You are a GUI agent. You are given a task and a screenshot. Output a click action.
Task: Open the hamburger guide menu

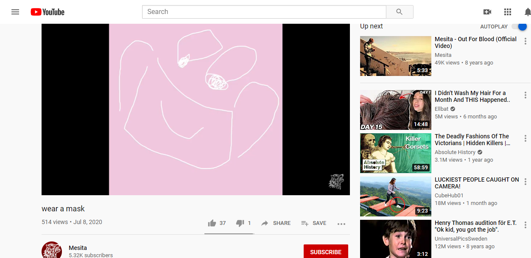point(15,12)
